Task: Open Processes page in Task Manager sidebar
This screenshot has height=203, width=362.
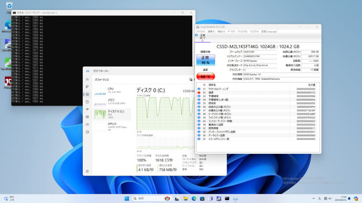Action: (x=87, y=87)
